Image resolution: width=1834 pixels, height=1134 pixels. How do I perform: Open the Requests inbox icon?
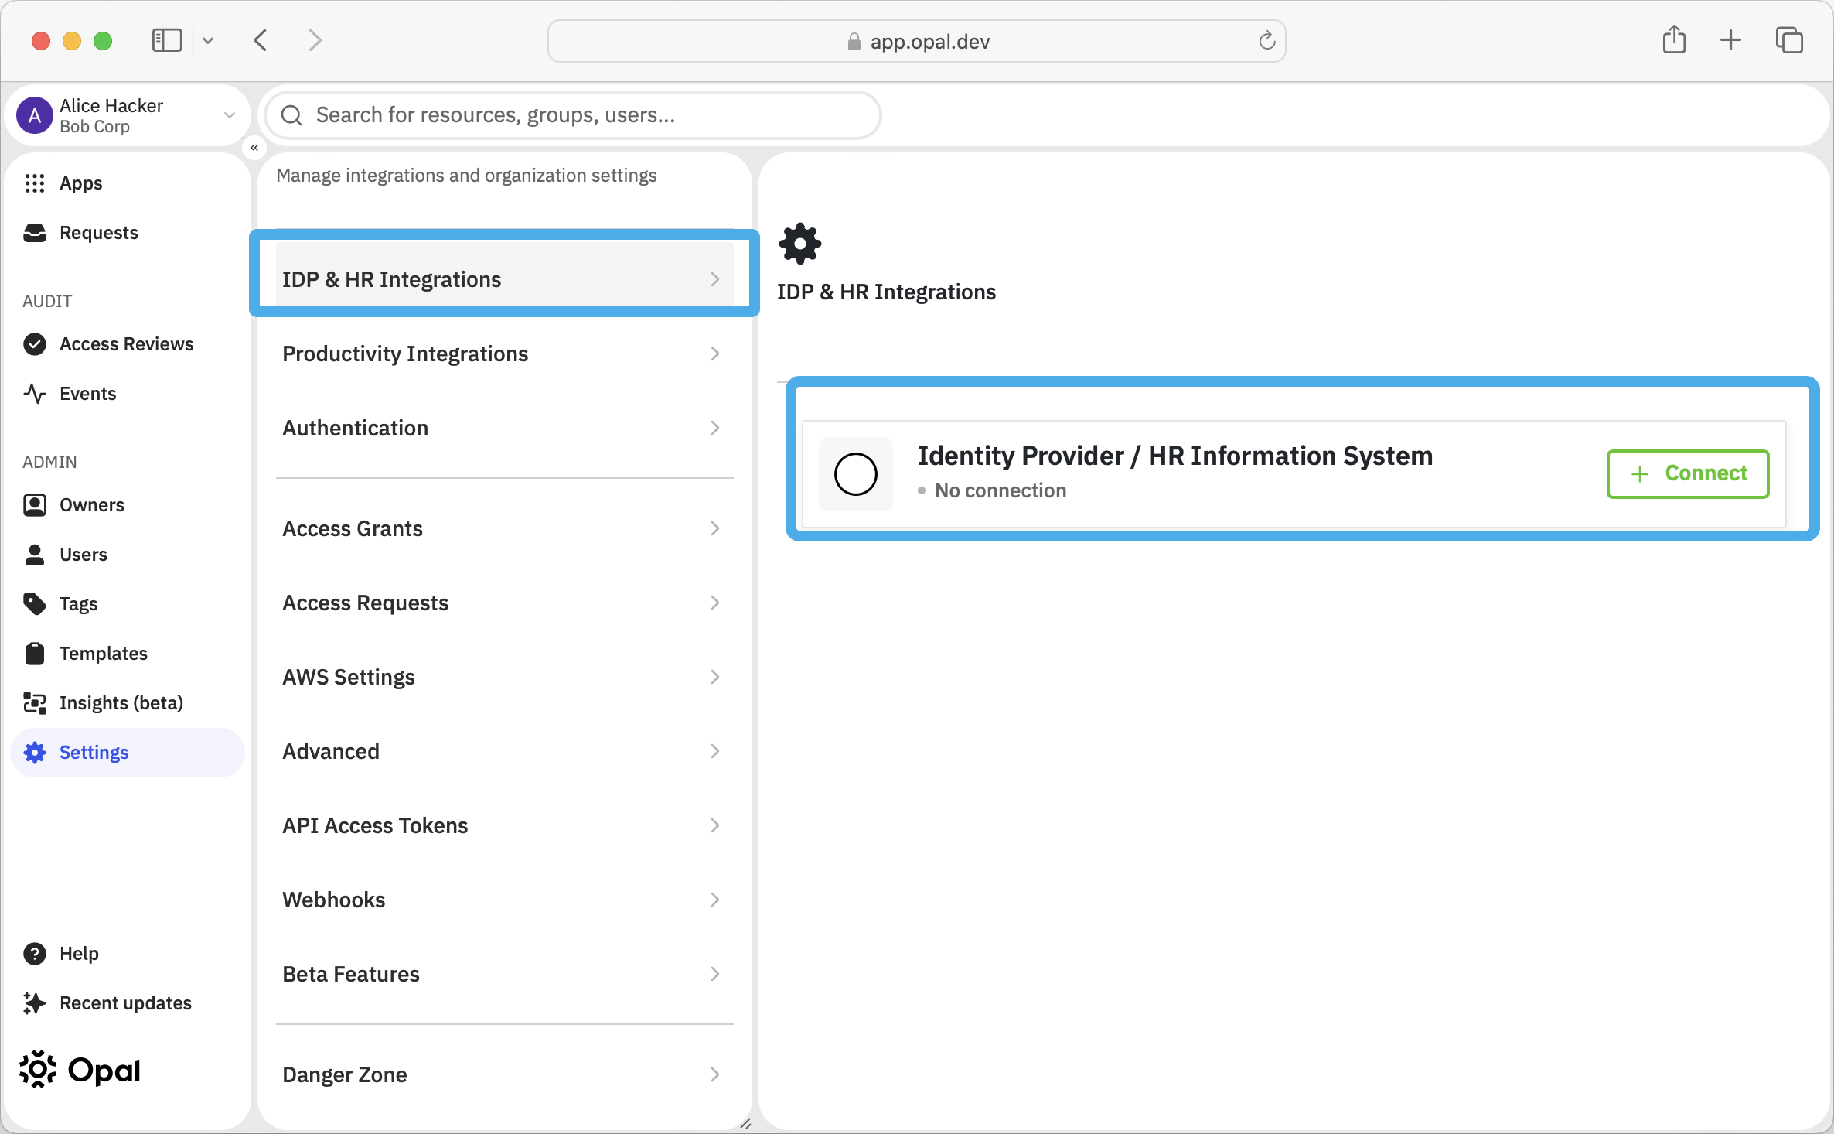[x=34, y=233]
